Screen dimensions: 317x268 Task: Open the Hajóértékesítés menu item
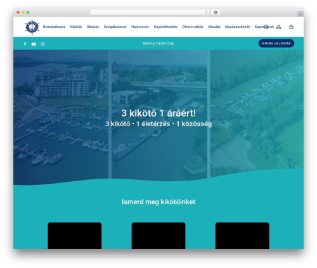point(165,27)
